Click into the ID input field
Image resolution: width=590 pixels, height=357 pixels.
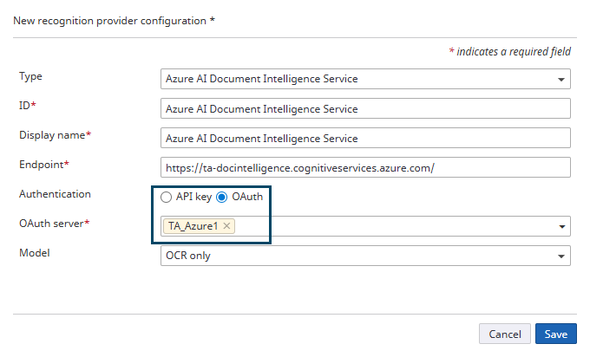[x=365, y=108]
